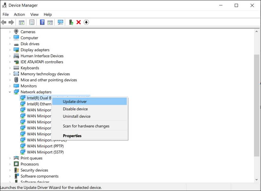Open the Action menu

[19, 15]
